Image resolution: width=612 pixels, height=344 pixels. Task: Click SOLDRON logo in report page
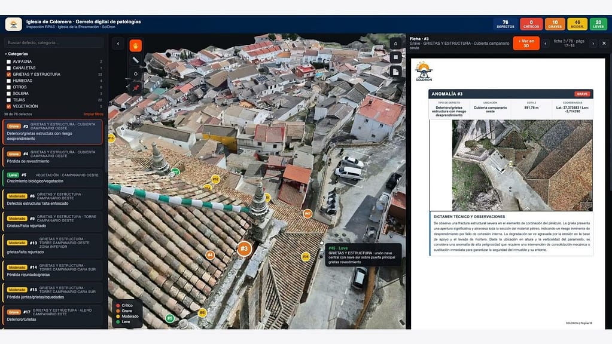pos(424,72)
